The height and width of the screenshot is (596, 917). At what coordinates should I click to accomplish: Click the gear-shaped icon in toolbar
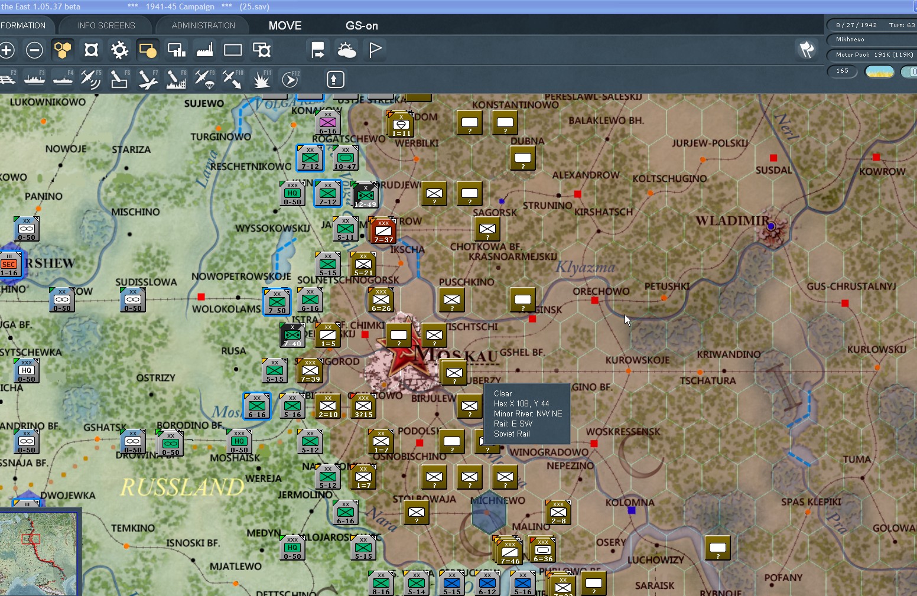[119, 50]
